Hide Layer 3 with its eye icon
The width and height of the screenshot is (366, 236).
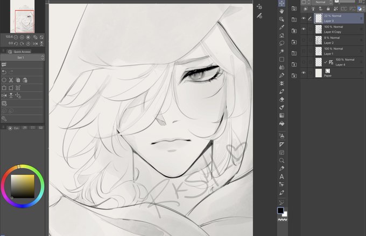[304, 18]
